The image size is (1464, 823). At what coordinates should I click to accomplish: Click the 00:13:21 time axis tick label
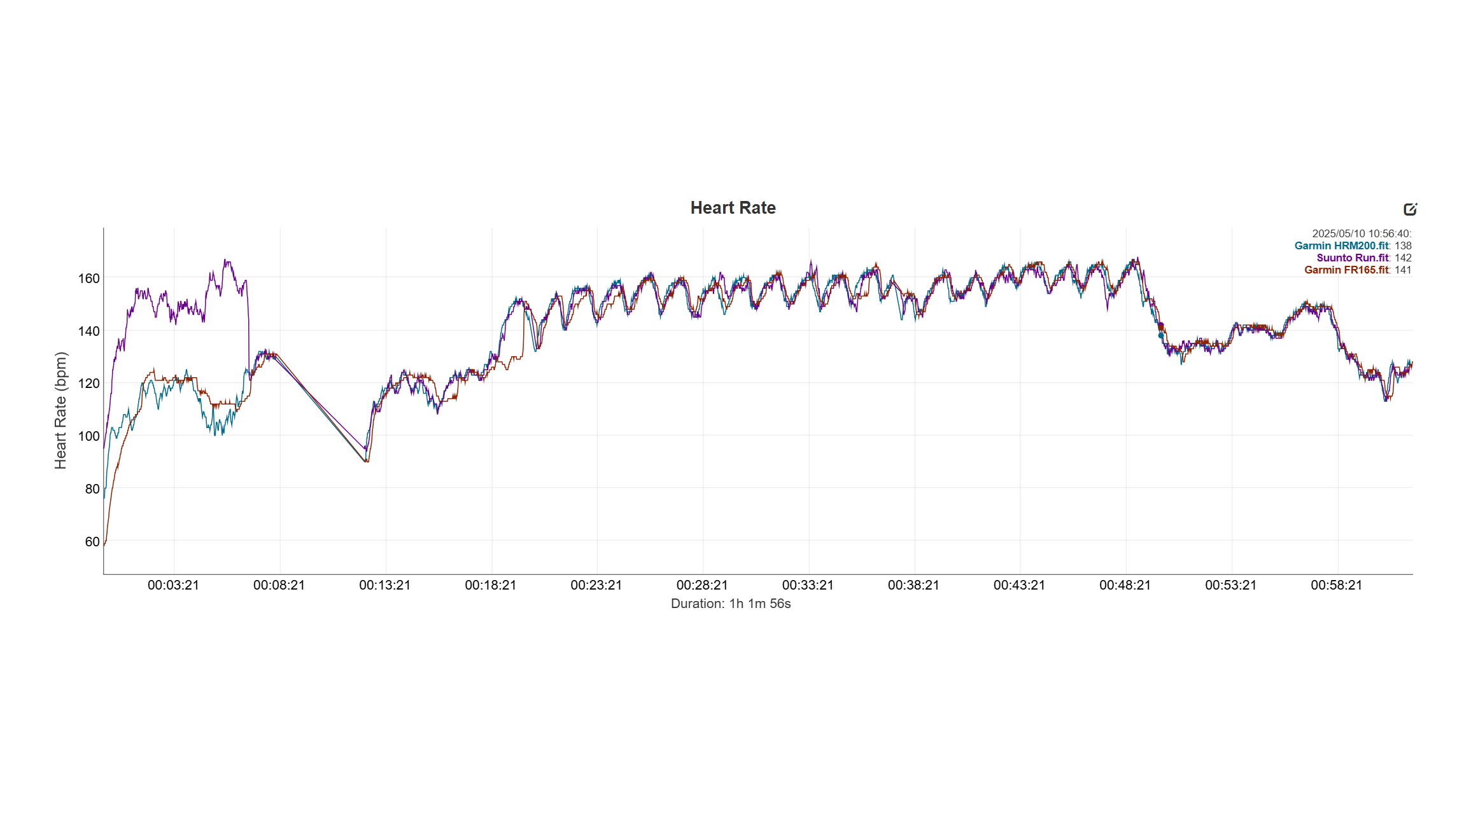384,585
